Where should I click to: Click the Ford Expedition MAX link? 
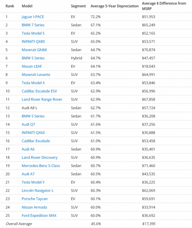point(39,215)
